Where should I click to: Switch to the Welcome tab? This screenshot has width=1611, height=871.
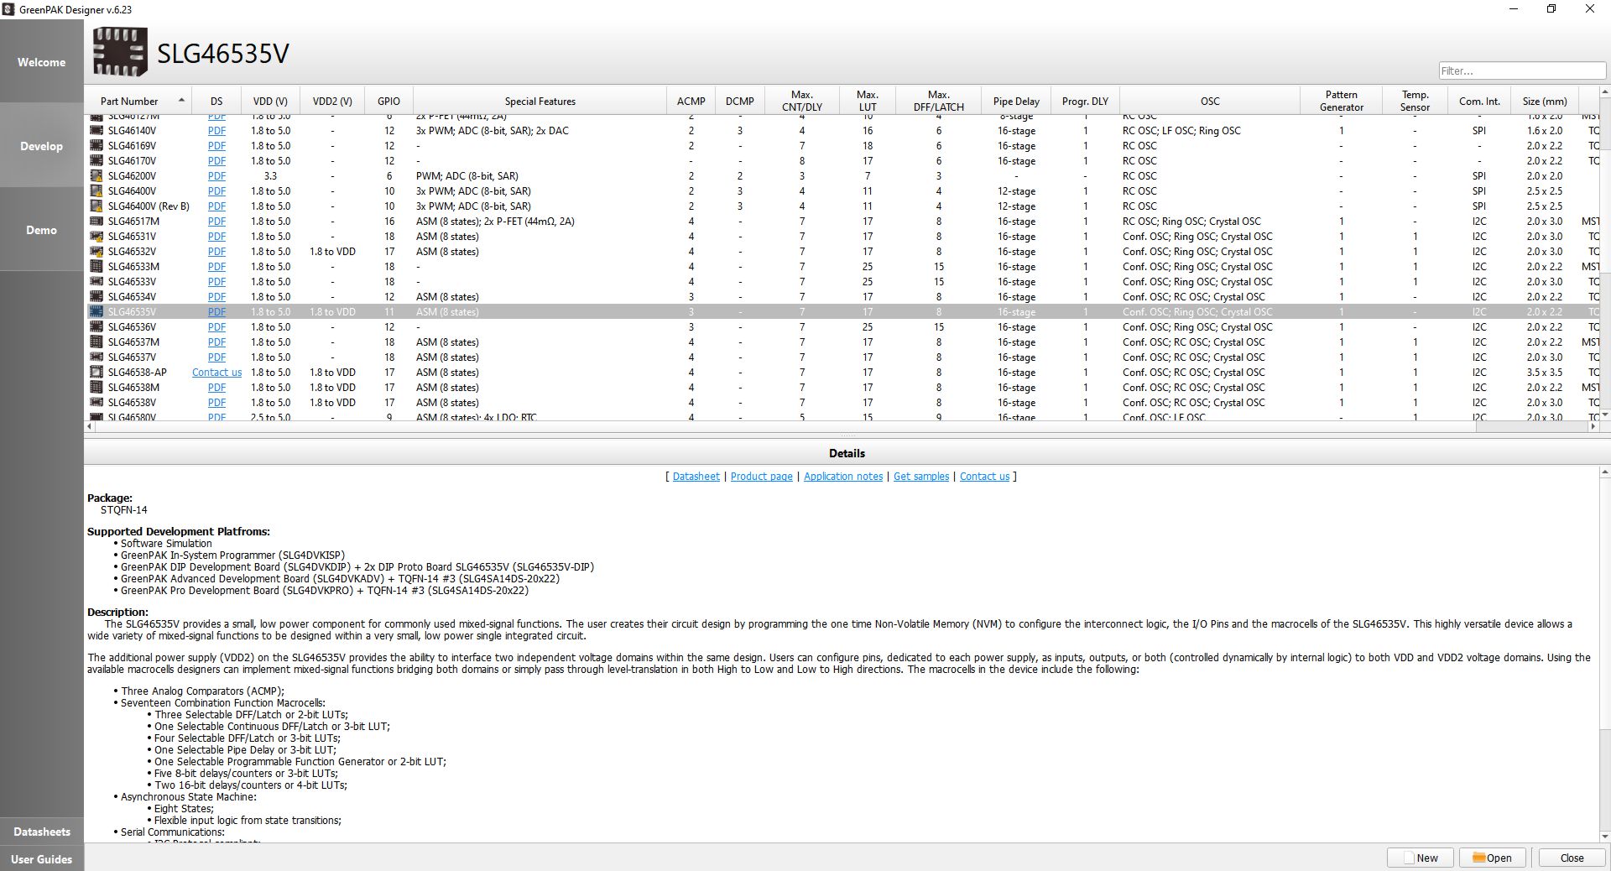pyautogui.click(x=41, y=62)
